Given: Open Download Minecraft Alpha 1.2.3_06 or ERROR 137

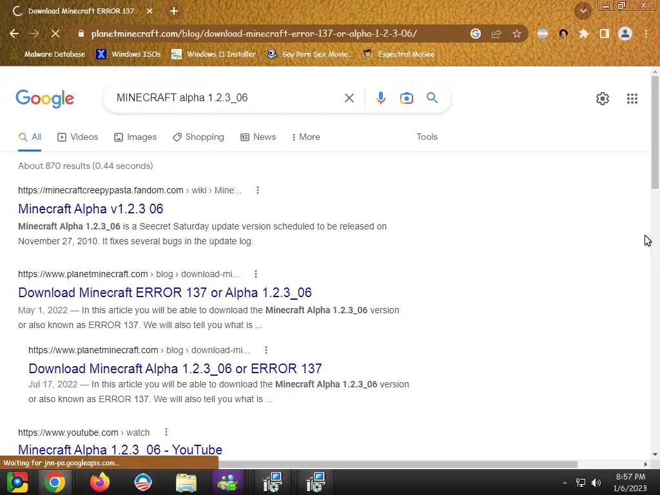Looking at the screenshot, I should pyautogui.click(x=175, y=369).
